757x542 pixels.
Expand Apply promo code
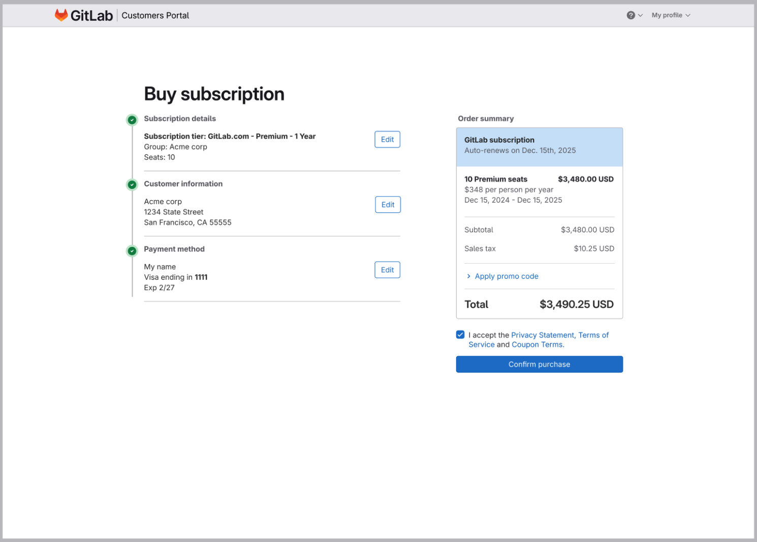pos(502,276)
